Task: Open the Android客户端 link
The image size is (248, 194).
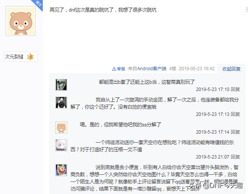Action: (x=152, y=69)
